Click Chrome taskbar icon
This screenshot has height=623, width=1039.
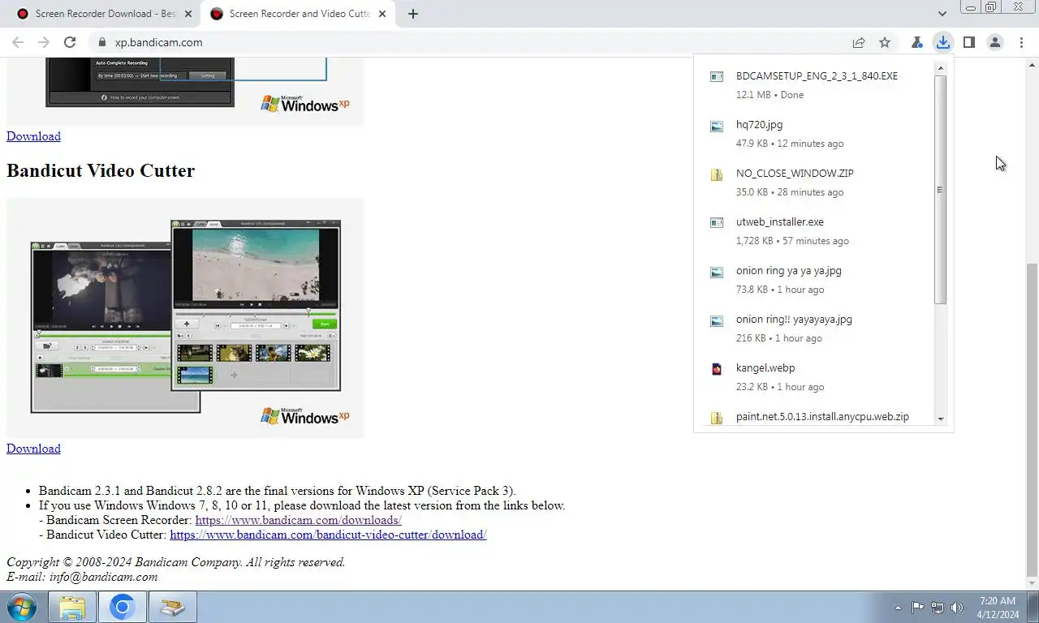pyautogui.click(x=123, y=607)
